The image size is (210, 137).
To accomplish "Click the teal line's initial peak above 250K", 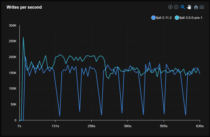I will tap(23, 37).
